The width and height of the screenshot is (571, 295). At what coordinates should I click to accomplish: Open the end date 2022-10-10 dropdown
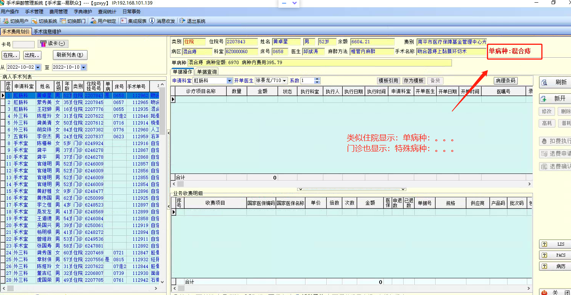(84, 68)
